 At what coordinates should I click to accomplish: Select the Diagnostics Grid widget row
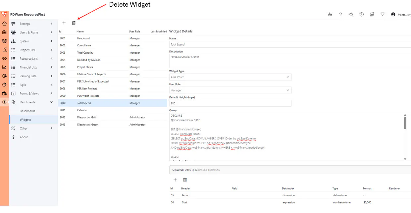coord(113,118)
